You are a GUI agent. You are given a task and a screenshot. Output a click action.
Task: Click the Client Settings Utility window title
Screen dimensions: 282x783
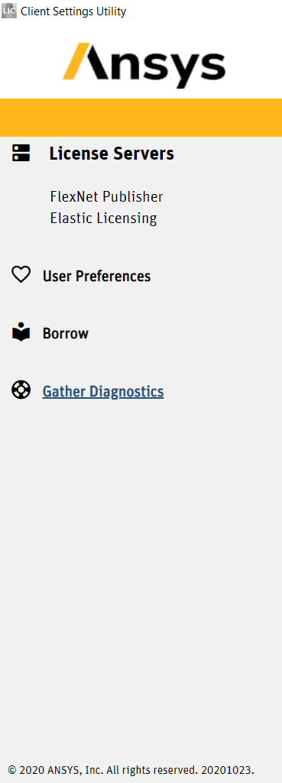73,11
